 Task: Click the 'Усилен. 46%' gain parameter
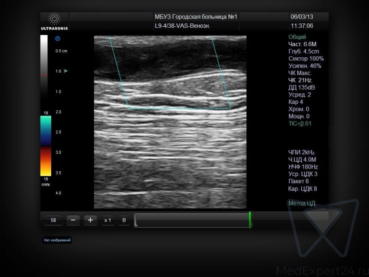(x=305, y=66)
